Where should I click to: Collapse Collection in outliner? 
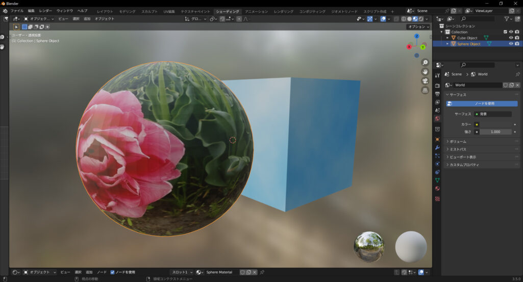click(442, 32)
